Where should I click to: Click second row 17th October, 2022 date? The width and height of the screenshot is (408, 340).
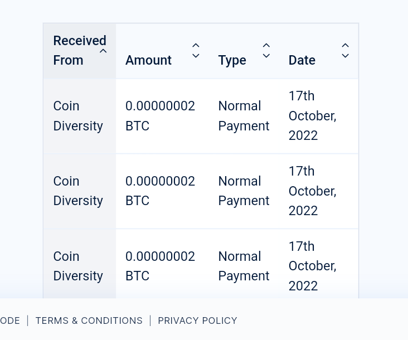[x=312, y=191]
